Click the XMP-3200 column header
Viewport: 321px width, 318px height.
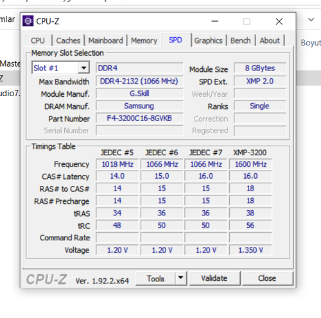pos(250,153)
